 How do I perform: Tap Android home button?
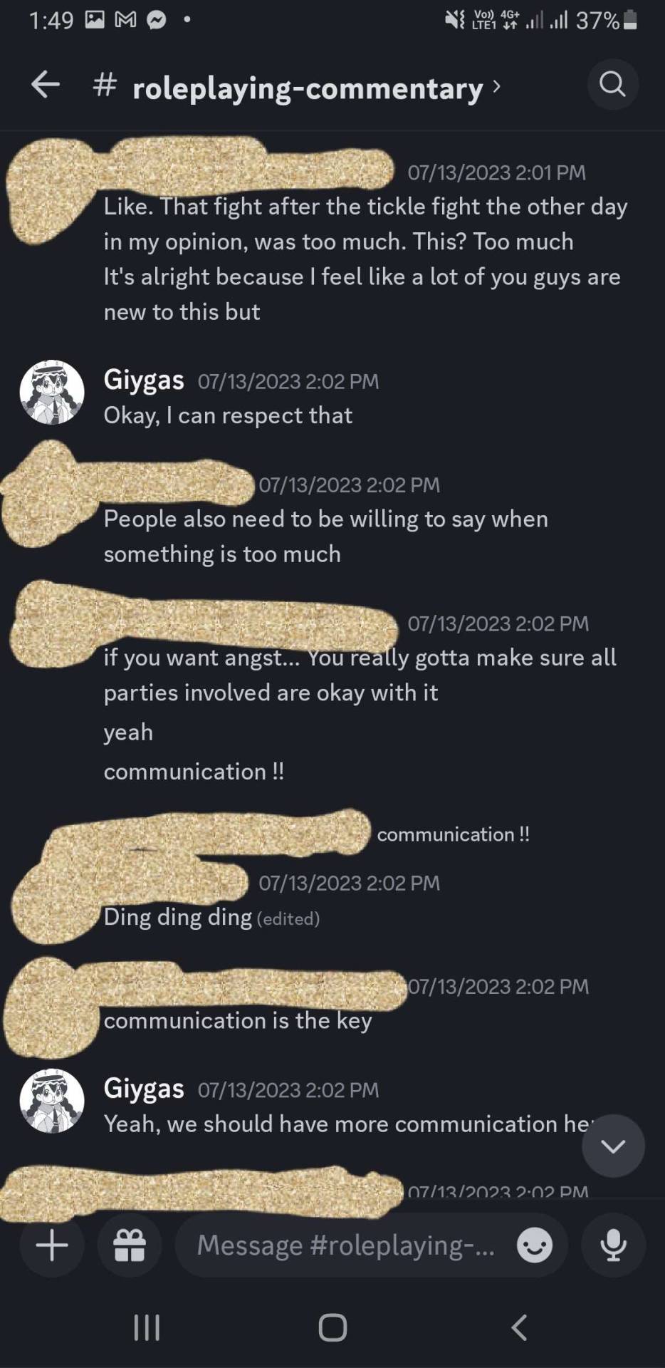click(332, 1328)
